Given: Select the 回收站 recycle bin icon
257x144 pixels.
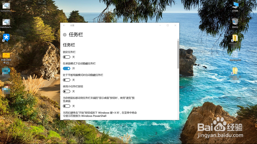Looking at the screenshot, I should click(x=235, y=23).
